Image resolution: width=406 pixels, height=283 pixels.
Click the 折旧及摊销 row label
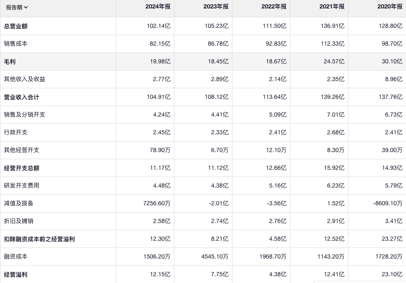tap(19, 221)
